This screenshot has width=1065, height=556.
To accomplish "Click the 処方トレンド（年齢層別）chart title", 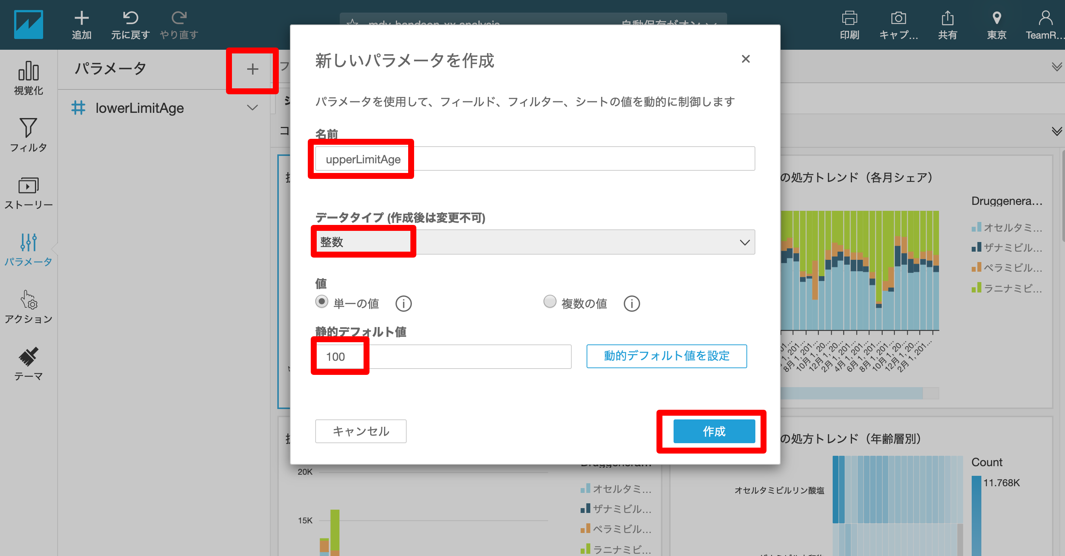I will click(851, 439).
